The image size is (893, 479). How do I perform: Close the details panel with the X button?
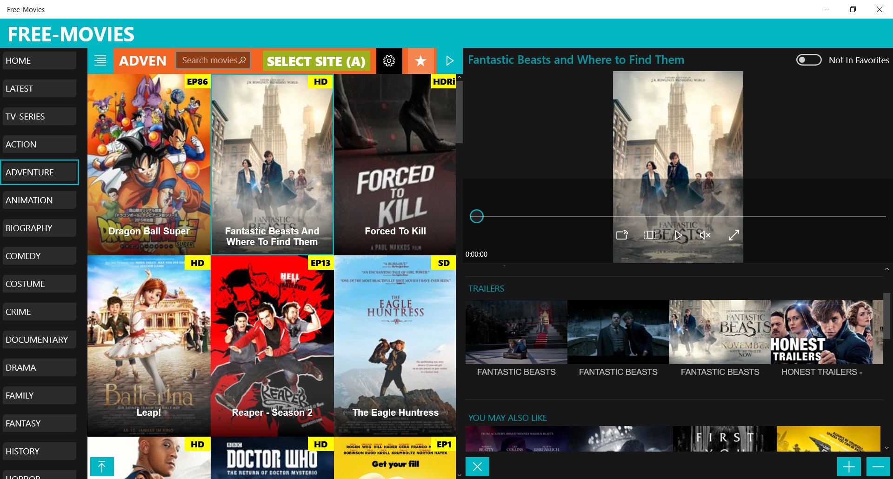coord(477,466)
